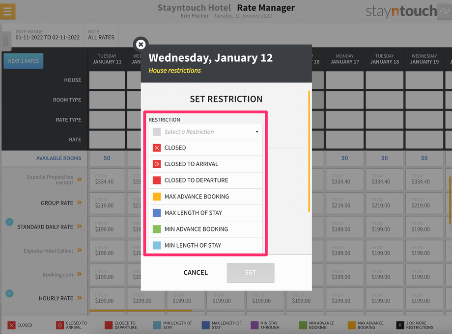The image size is (452, 334).
Task: Expand Expedia Prepaid tax exempt rate arrows
Action: pos(79,180)
